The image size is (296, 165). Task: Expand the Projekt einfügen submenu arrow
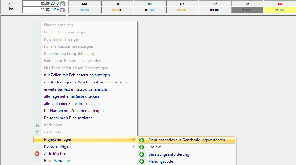(x=133, y=139)
